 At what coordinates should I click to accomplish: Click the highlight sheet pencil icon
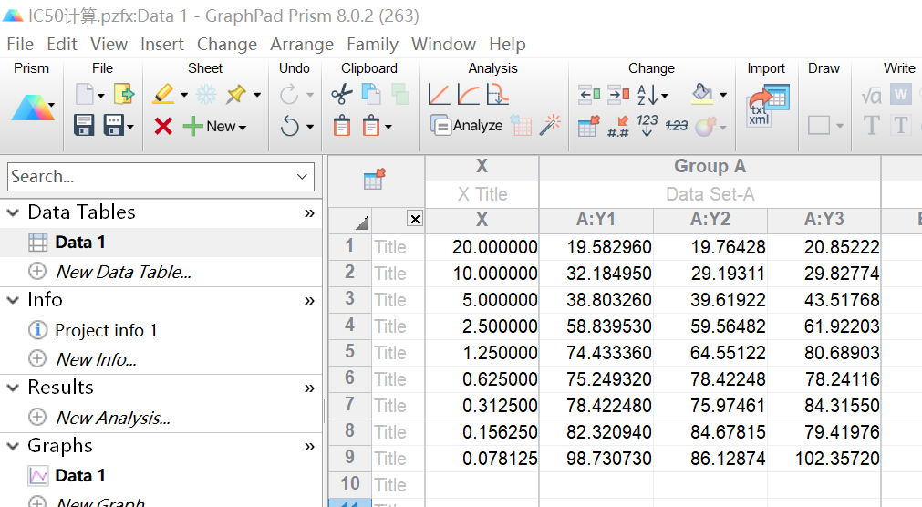click(x=163, y=94)
